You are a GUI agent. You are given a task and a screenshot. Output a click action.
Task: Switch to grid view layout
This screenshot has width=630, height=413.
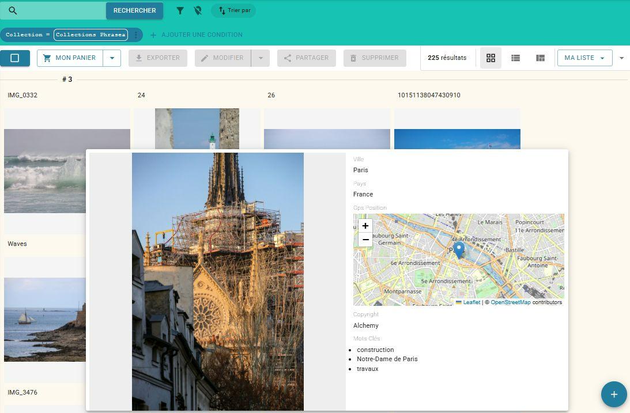[491, 58]
